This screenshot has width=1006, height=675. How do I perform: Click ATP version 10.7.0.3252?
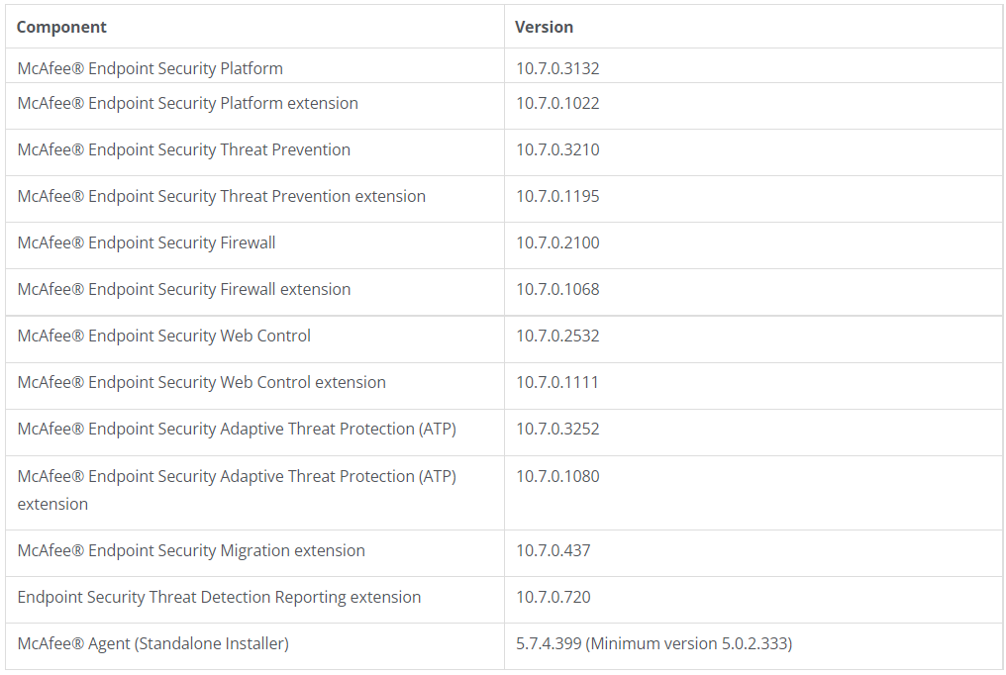[557, 429]
